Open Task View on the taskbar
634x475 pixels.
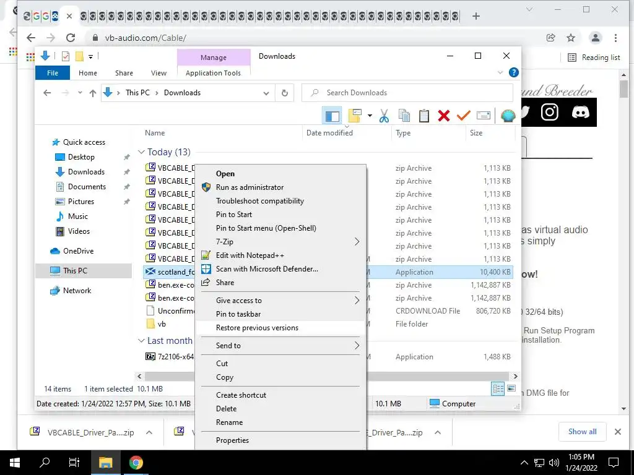click(x=74, y=463)
